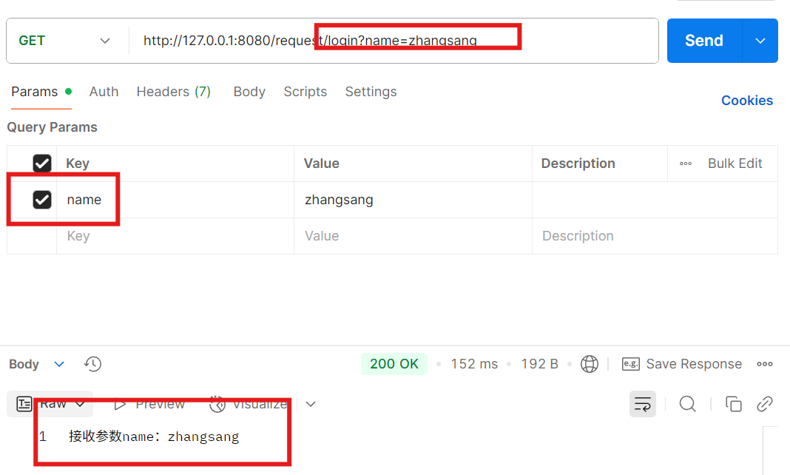Click the Description column header
Screen dimensions: 790x475
(x=578, y=164)
